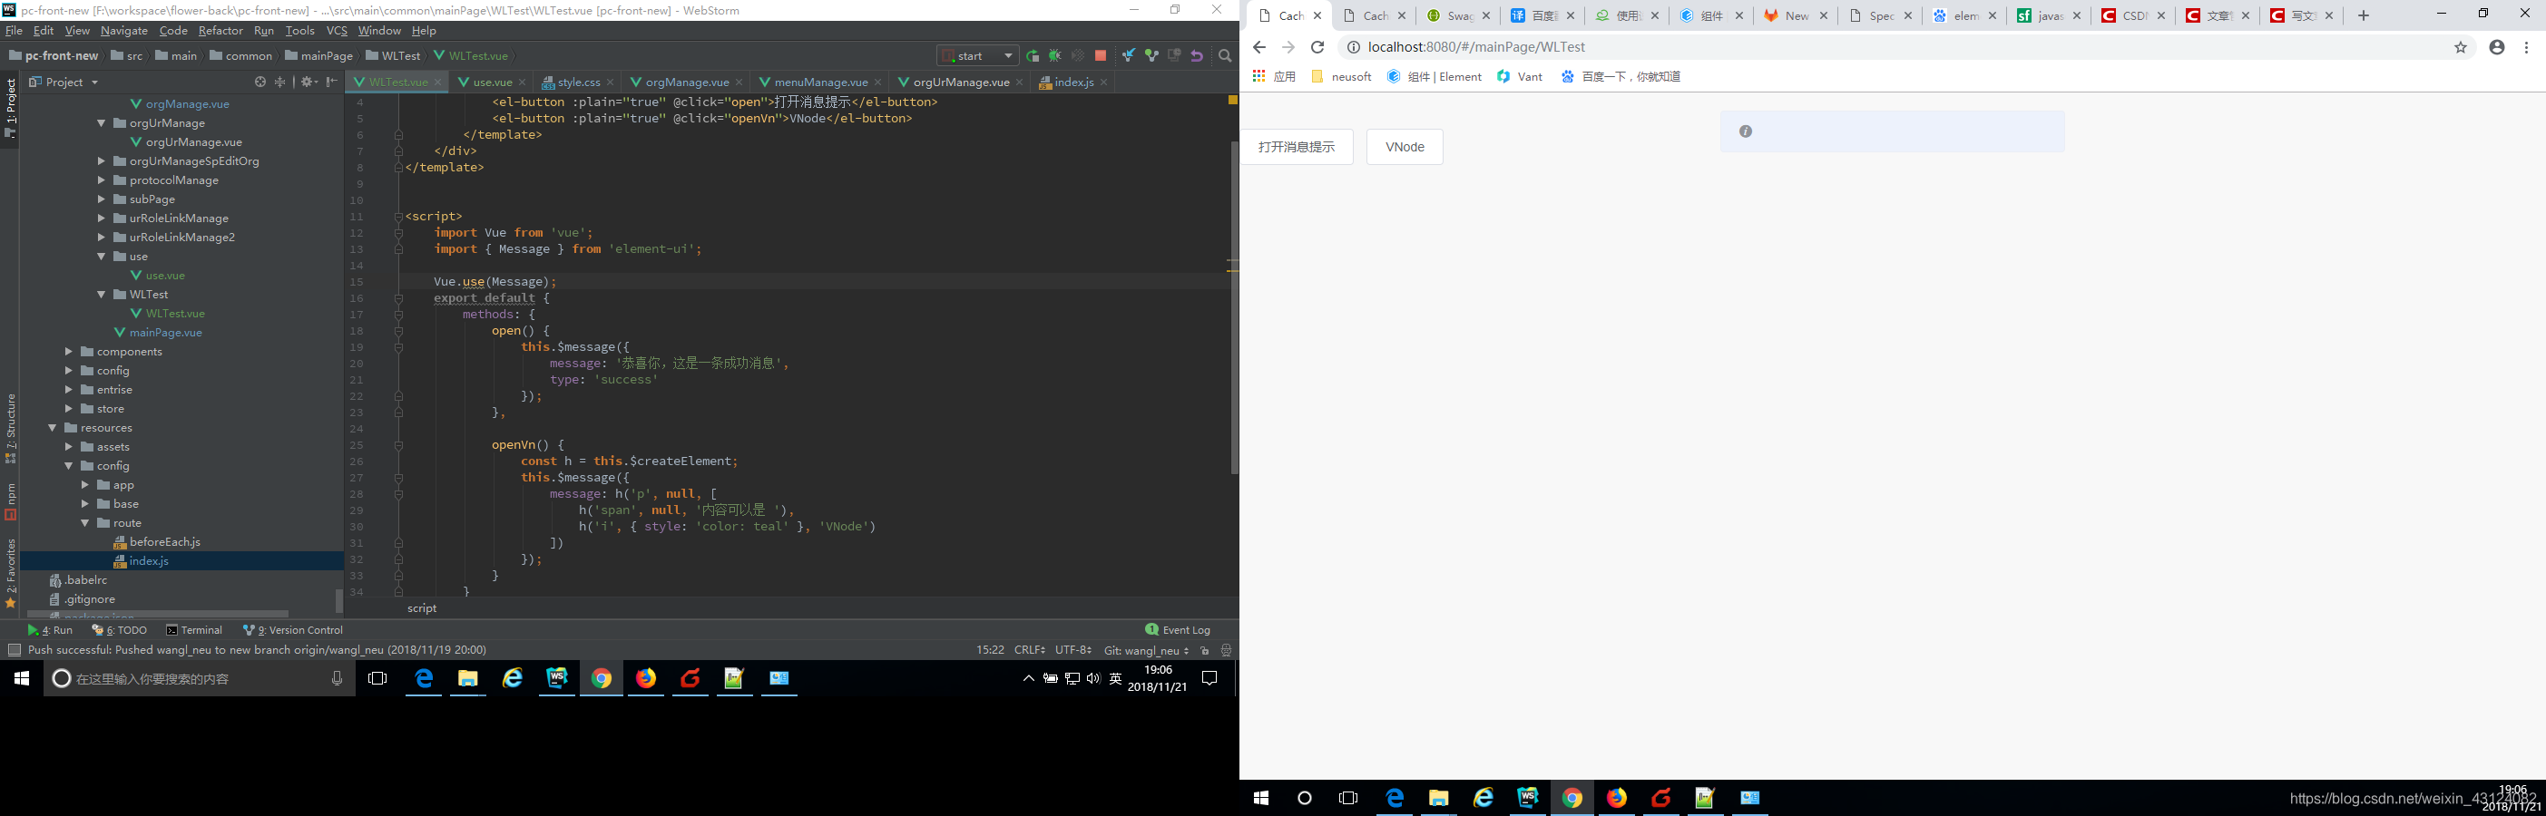Collapse the orgUrManage folder
Screen dimensions: 2546x816
pos(101,123)
